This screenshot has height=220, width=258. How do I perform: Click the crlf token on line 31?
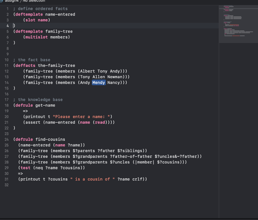[x=137, y=179]
